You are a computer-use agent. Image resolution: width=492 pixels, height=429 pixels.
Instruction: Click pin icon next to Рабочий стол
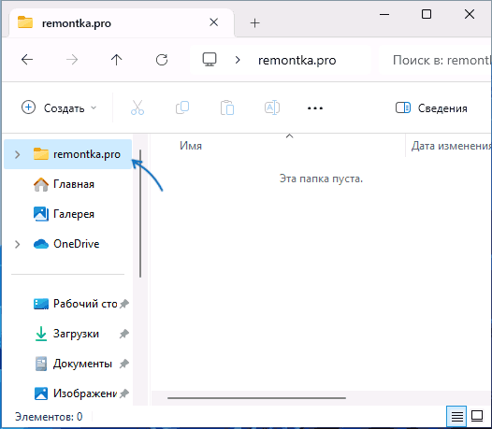click(124, 304)
